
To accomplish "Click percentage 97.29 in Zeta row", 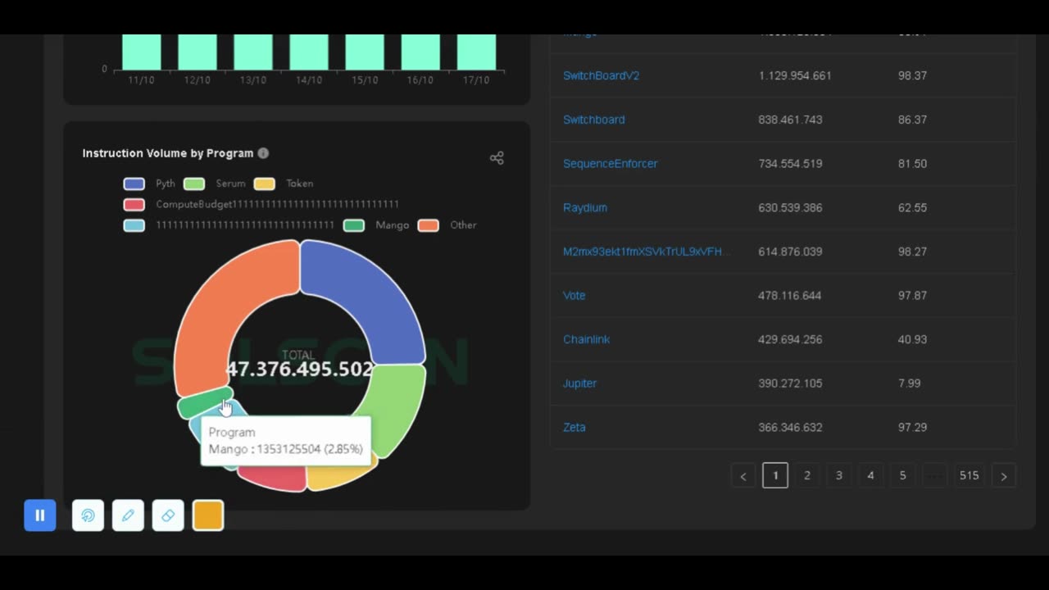I will coord(912,428).
